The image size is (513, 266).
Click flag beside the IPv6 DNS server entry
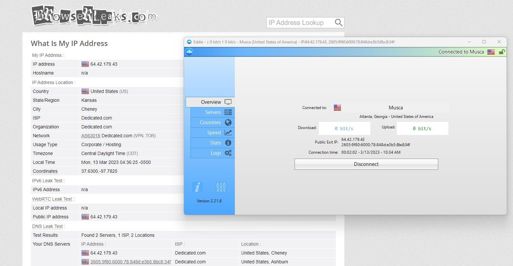(x=85, y=262)
